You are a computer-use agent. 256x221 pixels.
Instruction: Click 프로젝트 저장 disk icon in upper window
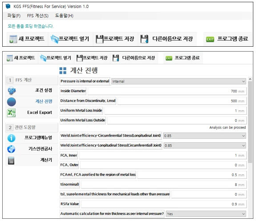pyautogui.click(x=99, y=39)
